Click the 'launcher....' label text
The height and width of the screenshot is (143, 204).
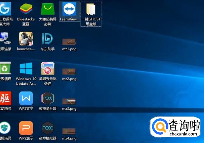click(26, 49)
